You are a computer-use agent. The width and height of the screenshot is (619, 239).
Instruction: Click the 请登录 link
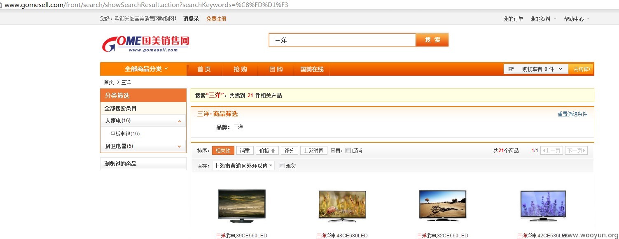coord(191,19)
